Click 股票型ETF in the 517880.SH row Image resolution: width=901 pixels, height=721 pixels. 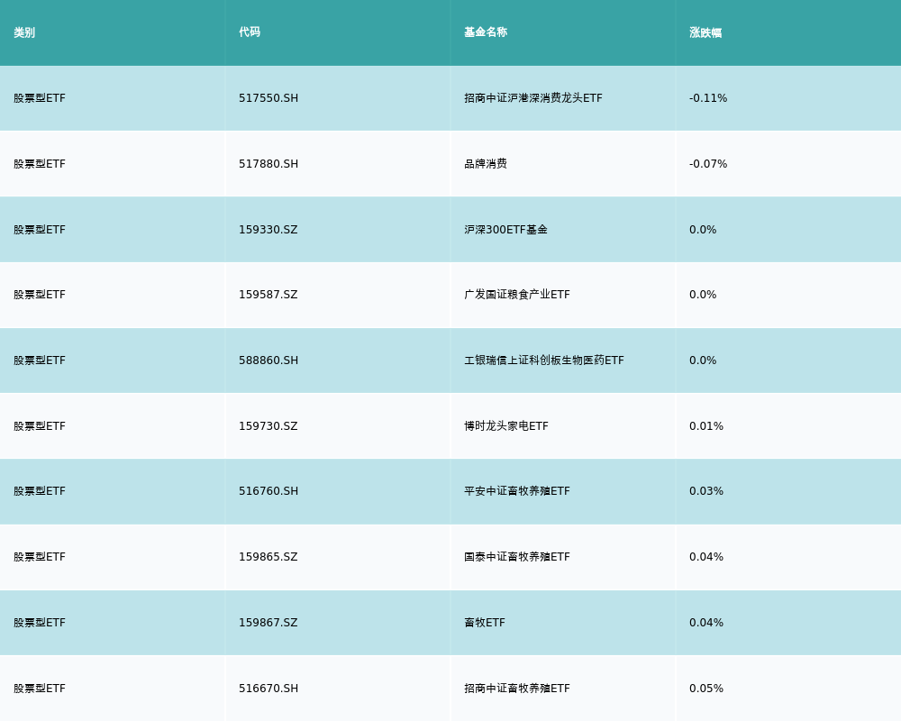point(40,164)
